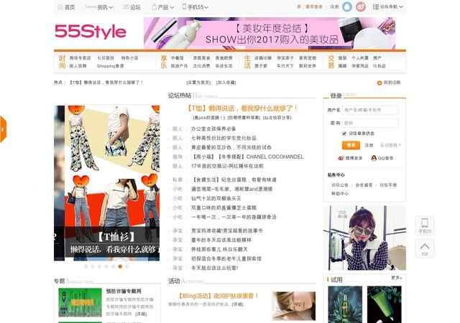Click the 55Style logo
This screenshot has width=460, height=323.
click(91, 32)
